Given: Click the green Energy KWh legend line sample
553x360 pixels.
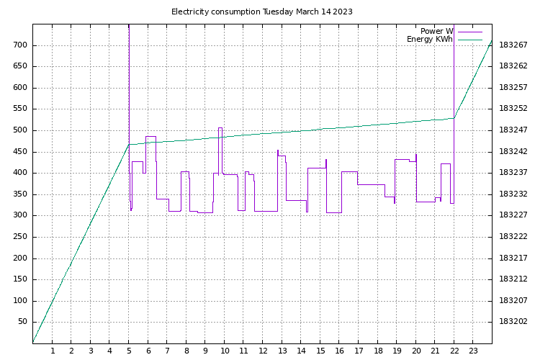Looking at the screenshot, I should click(470, 40).
